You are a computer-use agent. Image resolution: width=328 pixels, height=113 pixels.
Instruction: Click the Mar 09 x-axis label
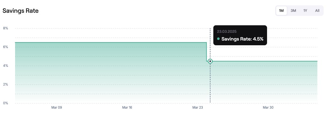[x=57, y=107]
